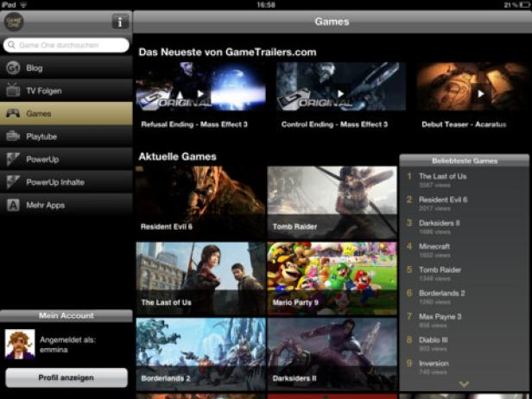Open the Mehr Apps menu entry

point(66,205)
